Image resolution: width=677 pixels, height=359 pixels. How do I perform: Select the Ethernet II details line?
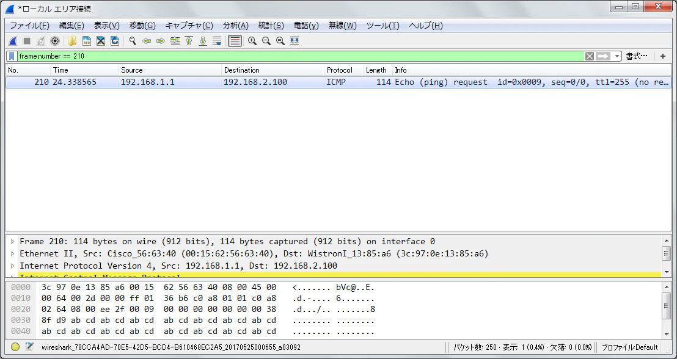254,254
